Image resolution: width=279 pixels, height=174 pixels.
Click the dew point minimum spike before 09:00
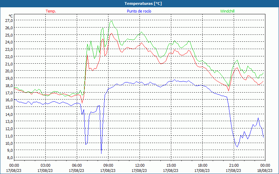tap(101, 153)
